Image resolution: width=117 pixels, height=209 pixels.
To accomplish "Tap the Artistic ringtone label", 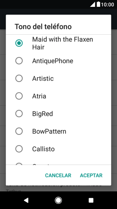I will [x=43, y=78].
